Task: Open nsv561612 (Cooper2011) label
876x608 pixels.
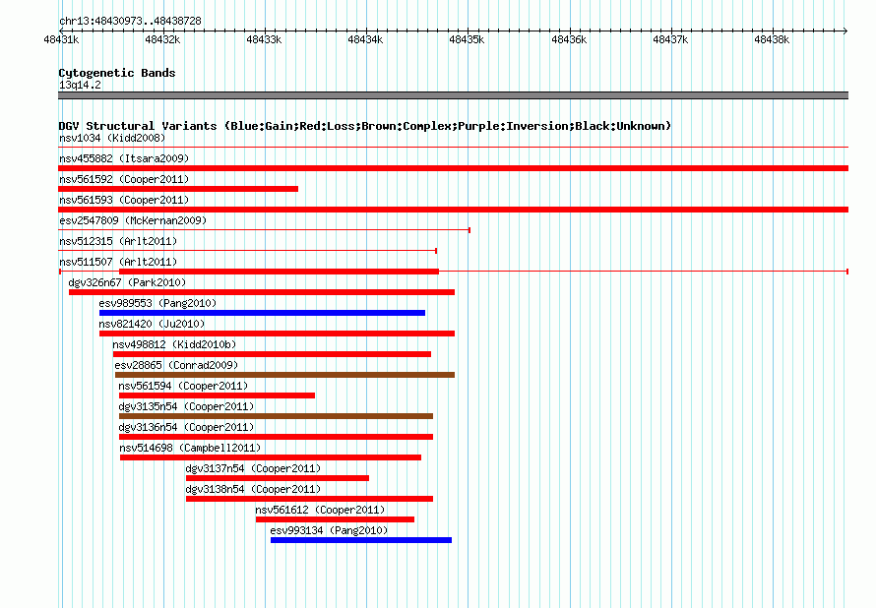Action: point(320,510)
